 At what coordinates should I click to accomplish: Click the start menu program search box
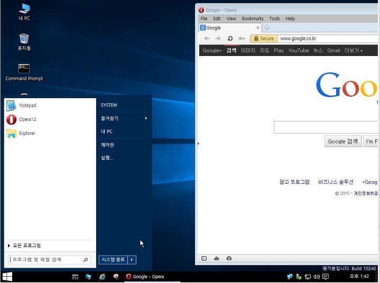tap(50, 260)
